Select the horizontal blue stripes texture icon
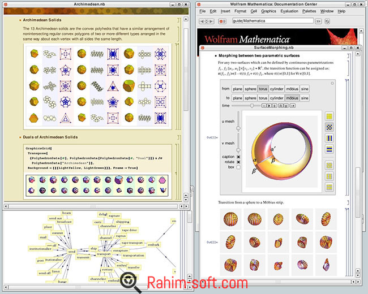The image size is (368, 294). [330, 149]
